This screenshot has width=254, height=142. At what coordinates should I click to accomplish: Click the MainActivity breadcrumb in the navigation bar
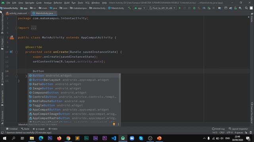(x=116, y=8)
